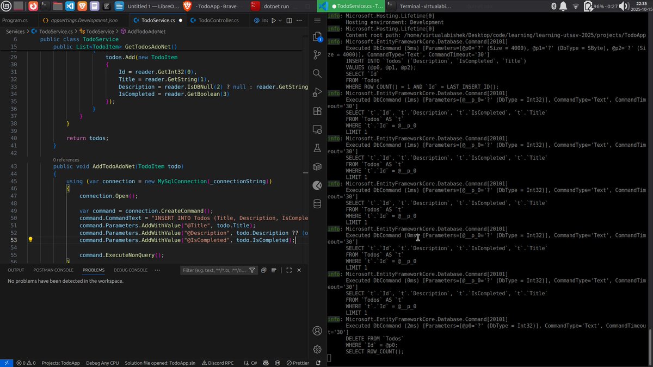This screenshot has height=367, width=653.
Task: Open the Accounts menu in the activity bar
Action: click(x=317, y=331)
